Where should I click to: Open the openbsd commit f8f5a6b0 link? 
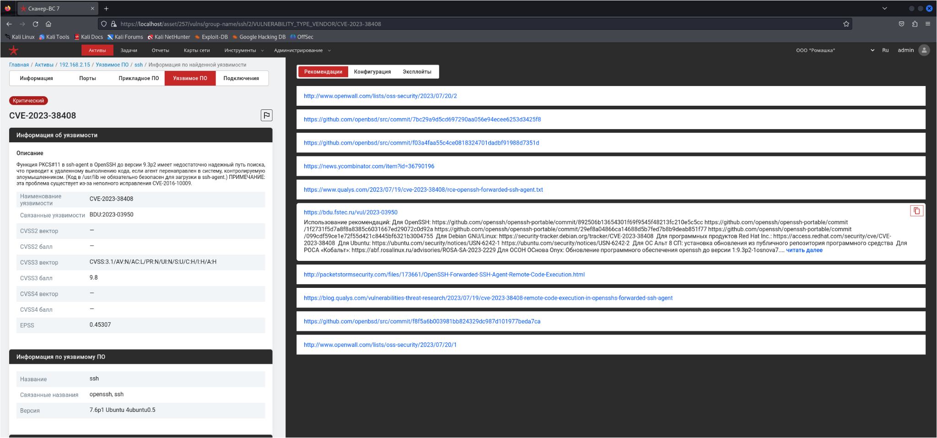422,321
